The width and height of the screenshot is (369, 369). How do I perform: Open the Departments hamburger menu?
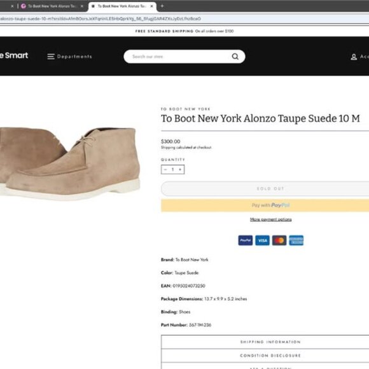tap(69, 57)
